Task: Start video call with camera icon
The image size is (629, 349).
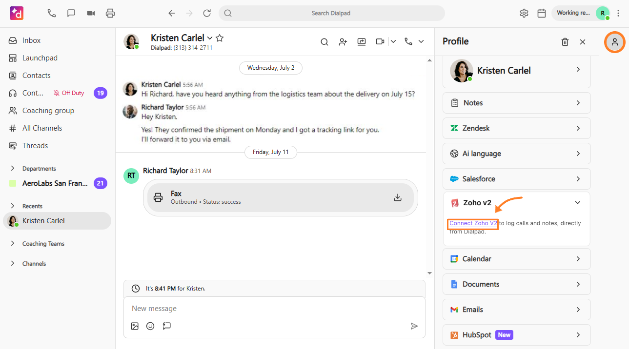Action: point(380,42)
